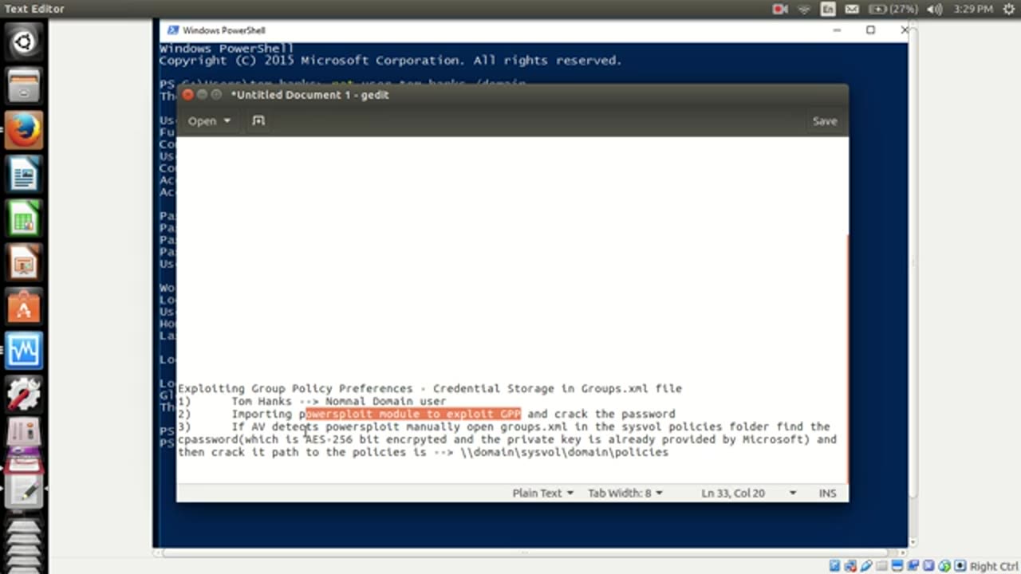Maximize the Windows PowerShell window
Screen dimensions: 1021x574
click(x=870, y=30)
